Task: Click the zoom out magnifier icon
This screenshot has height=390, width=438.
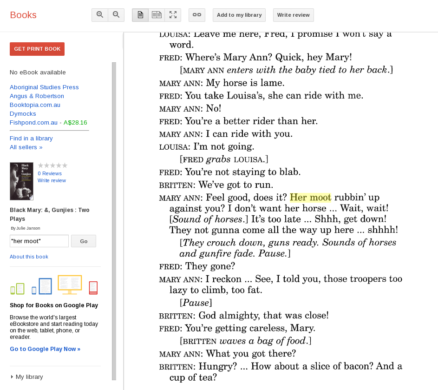Action: 116,15
